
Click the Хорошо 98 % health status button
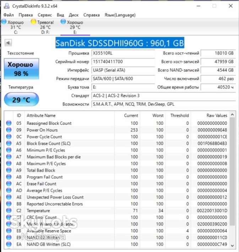(x=21, y=69)
